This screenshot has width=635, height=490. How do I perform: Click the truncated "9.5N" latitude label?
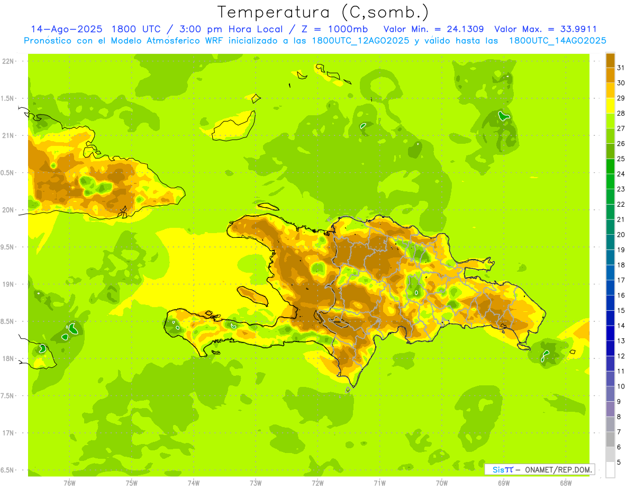click(7, 247)
